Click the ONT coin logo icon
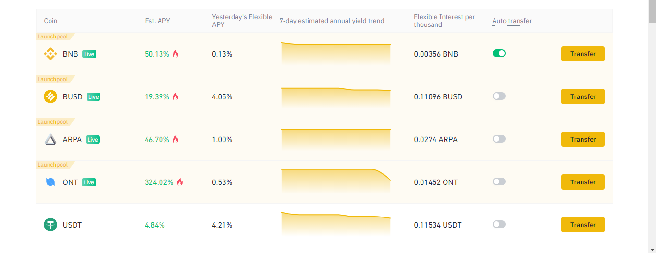This screenshot has width=656, height=253. tap(50, 182)
